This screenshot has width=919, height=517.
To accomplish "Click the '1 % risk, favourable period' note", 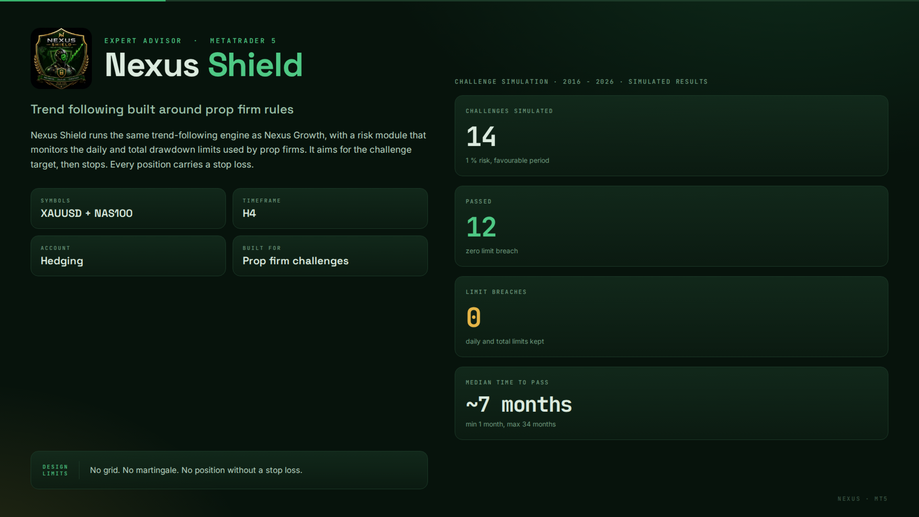I will 507,160.
